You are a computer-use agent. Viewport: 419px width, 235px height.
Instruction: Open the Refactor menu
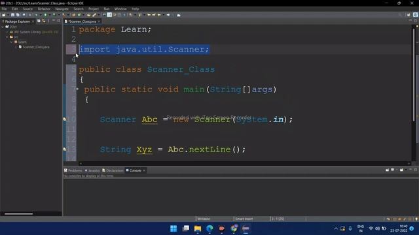[x=44, y=8]
